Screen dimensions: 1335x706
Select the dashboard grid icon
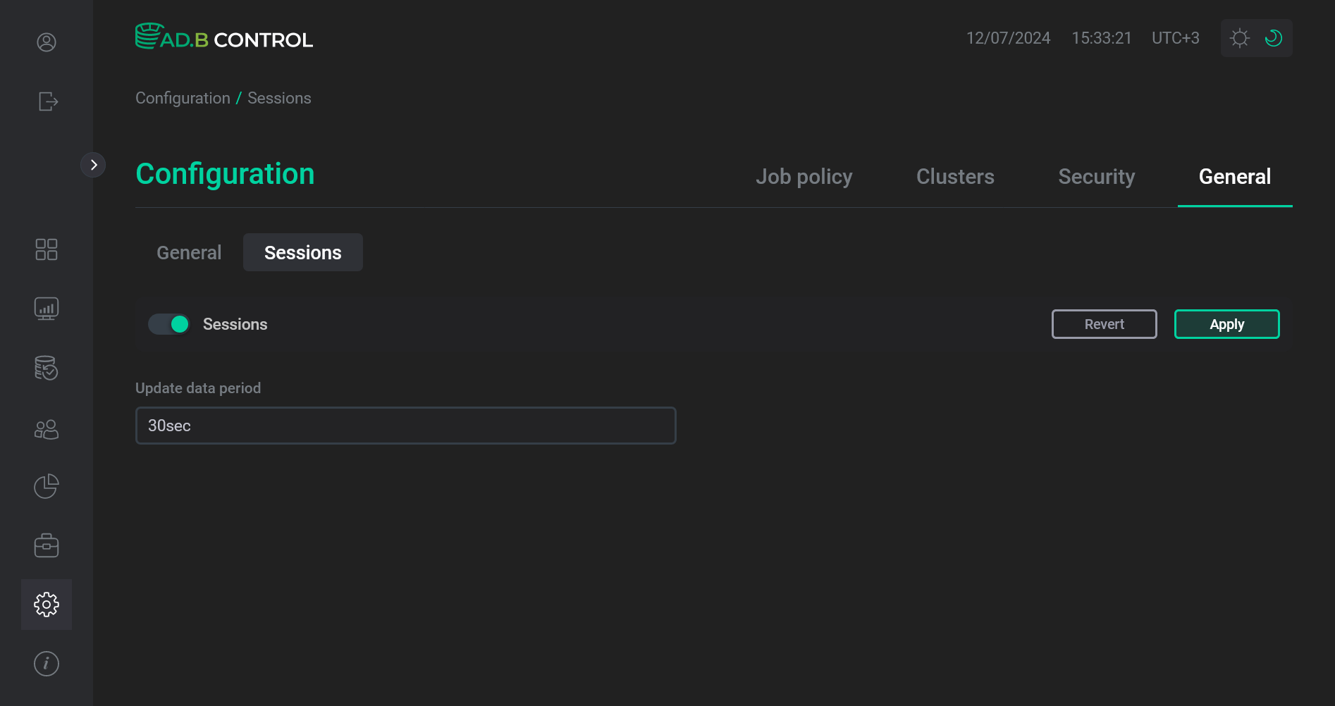[x=46, y=249]
